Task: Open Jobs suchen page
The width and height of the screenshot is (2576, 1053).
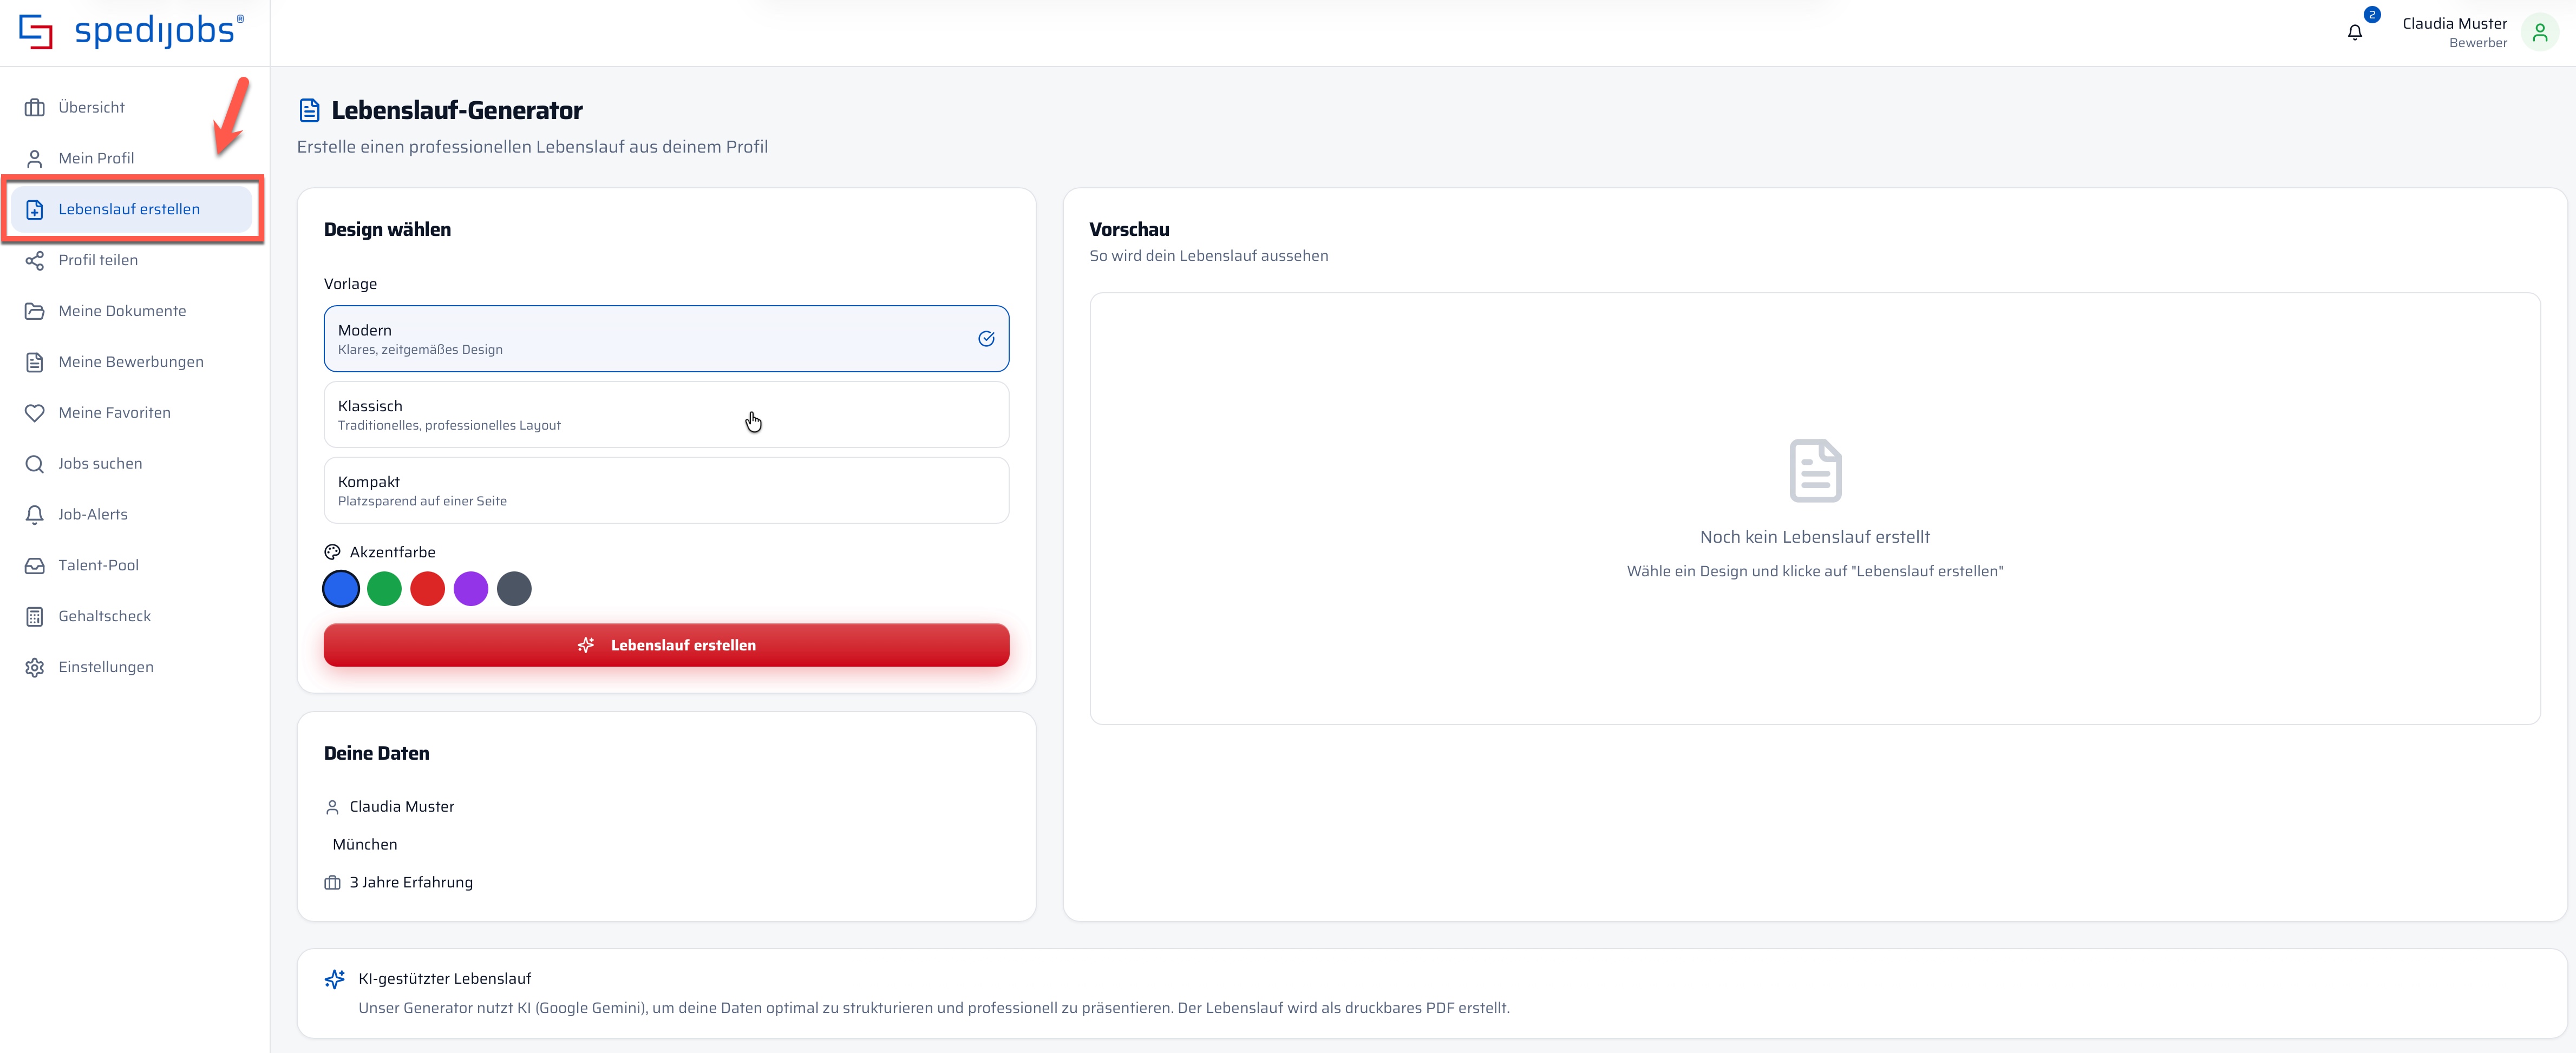Action: [132, 464]
